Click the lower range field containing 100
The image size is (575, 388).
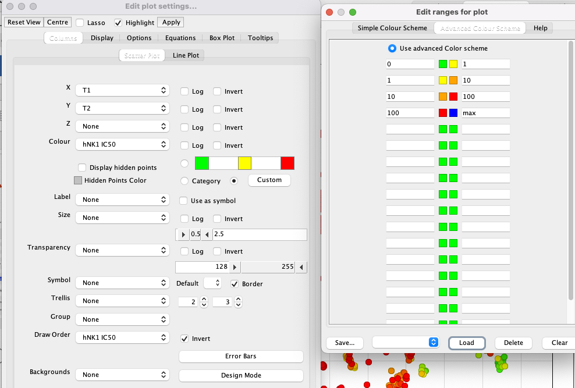click(410, 113)
